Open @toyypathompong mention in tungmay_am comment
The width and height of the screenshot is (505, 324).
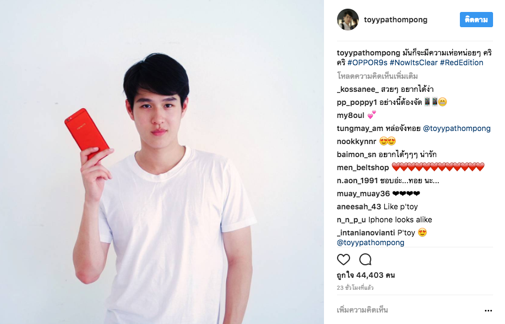[x=457, y=128]
